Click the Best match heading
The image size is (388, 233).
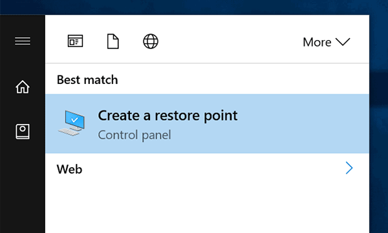point(87,80)
